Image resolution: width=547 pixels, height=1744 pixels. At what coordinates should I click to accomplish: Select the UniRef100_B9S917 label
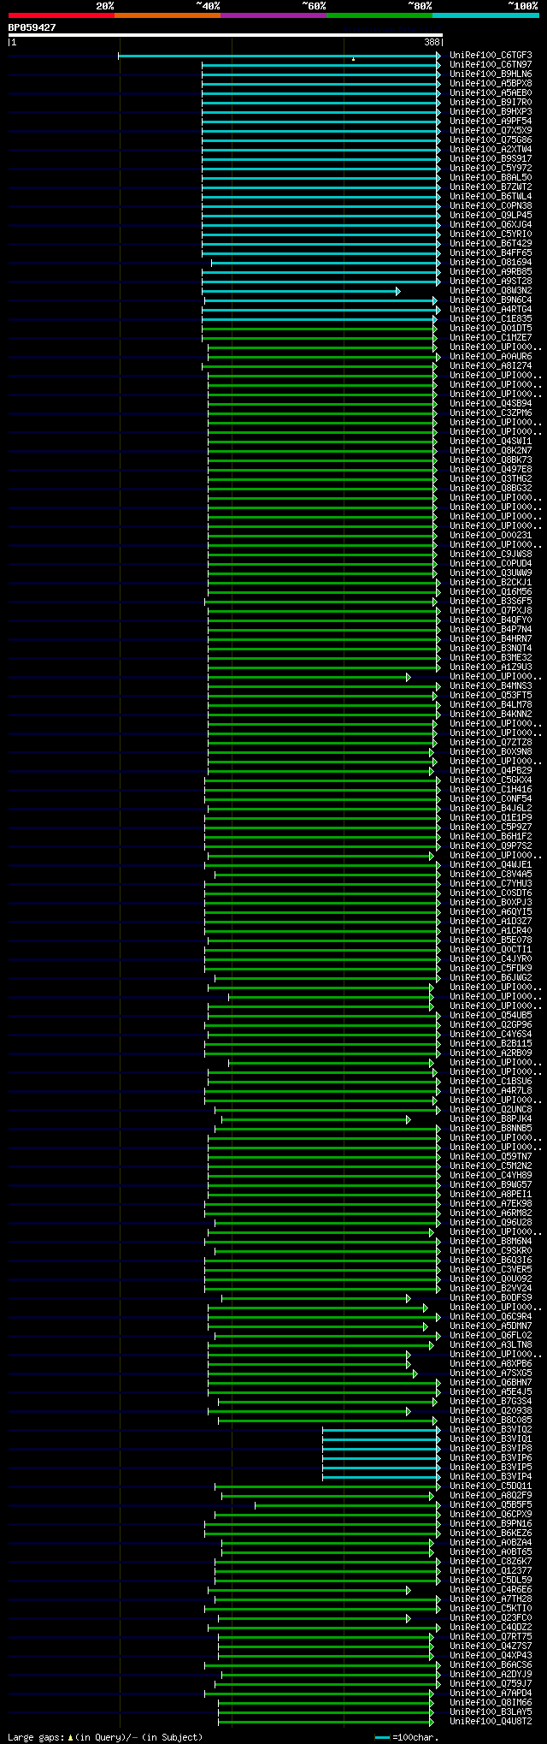(x=491, y=159)
